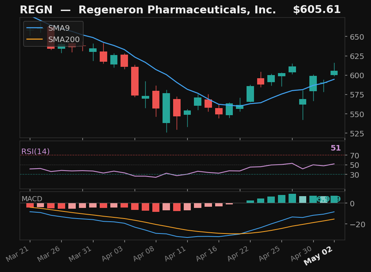Click the Apr 30 green candlestick body

click(x=313, y=84)
